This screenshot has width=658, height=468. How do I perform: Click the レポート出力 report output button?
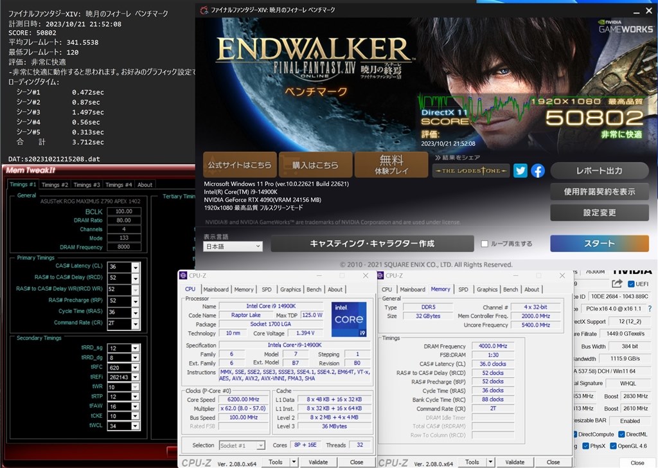(600, 171)
